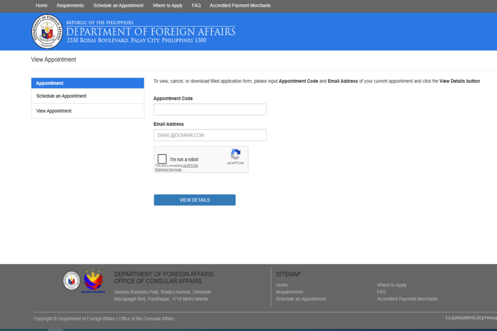Click the SITEMAP heading in footer

click(x=288, y=274)
